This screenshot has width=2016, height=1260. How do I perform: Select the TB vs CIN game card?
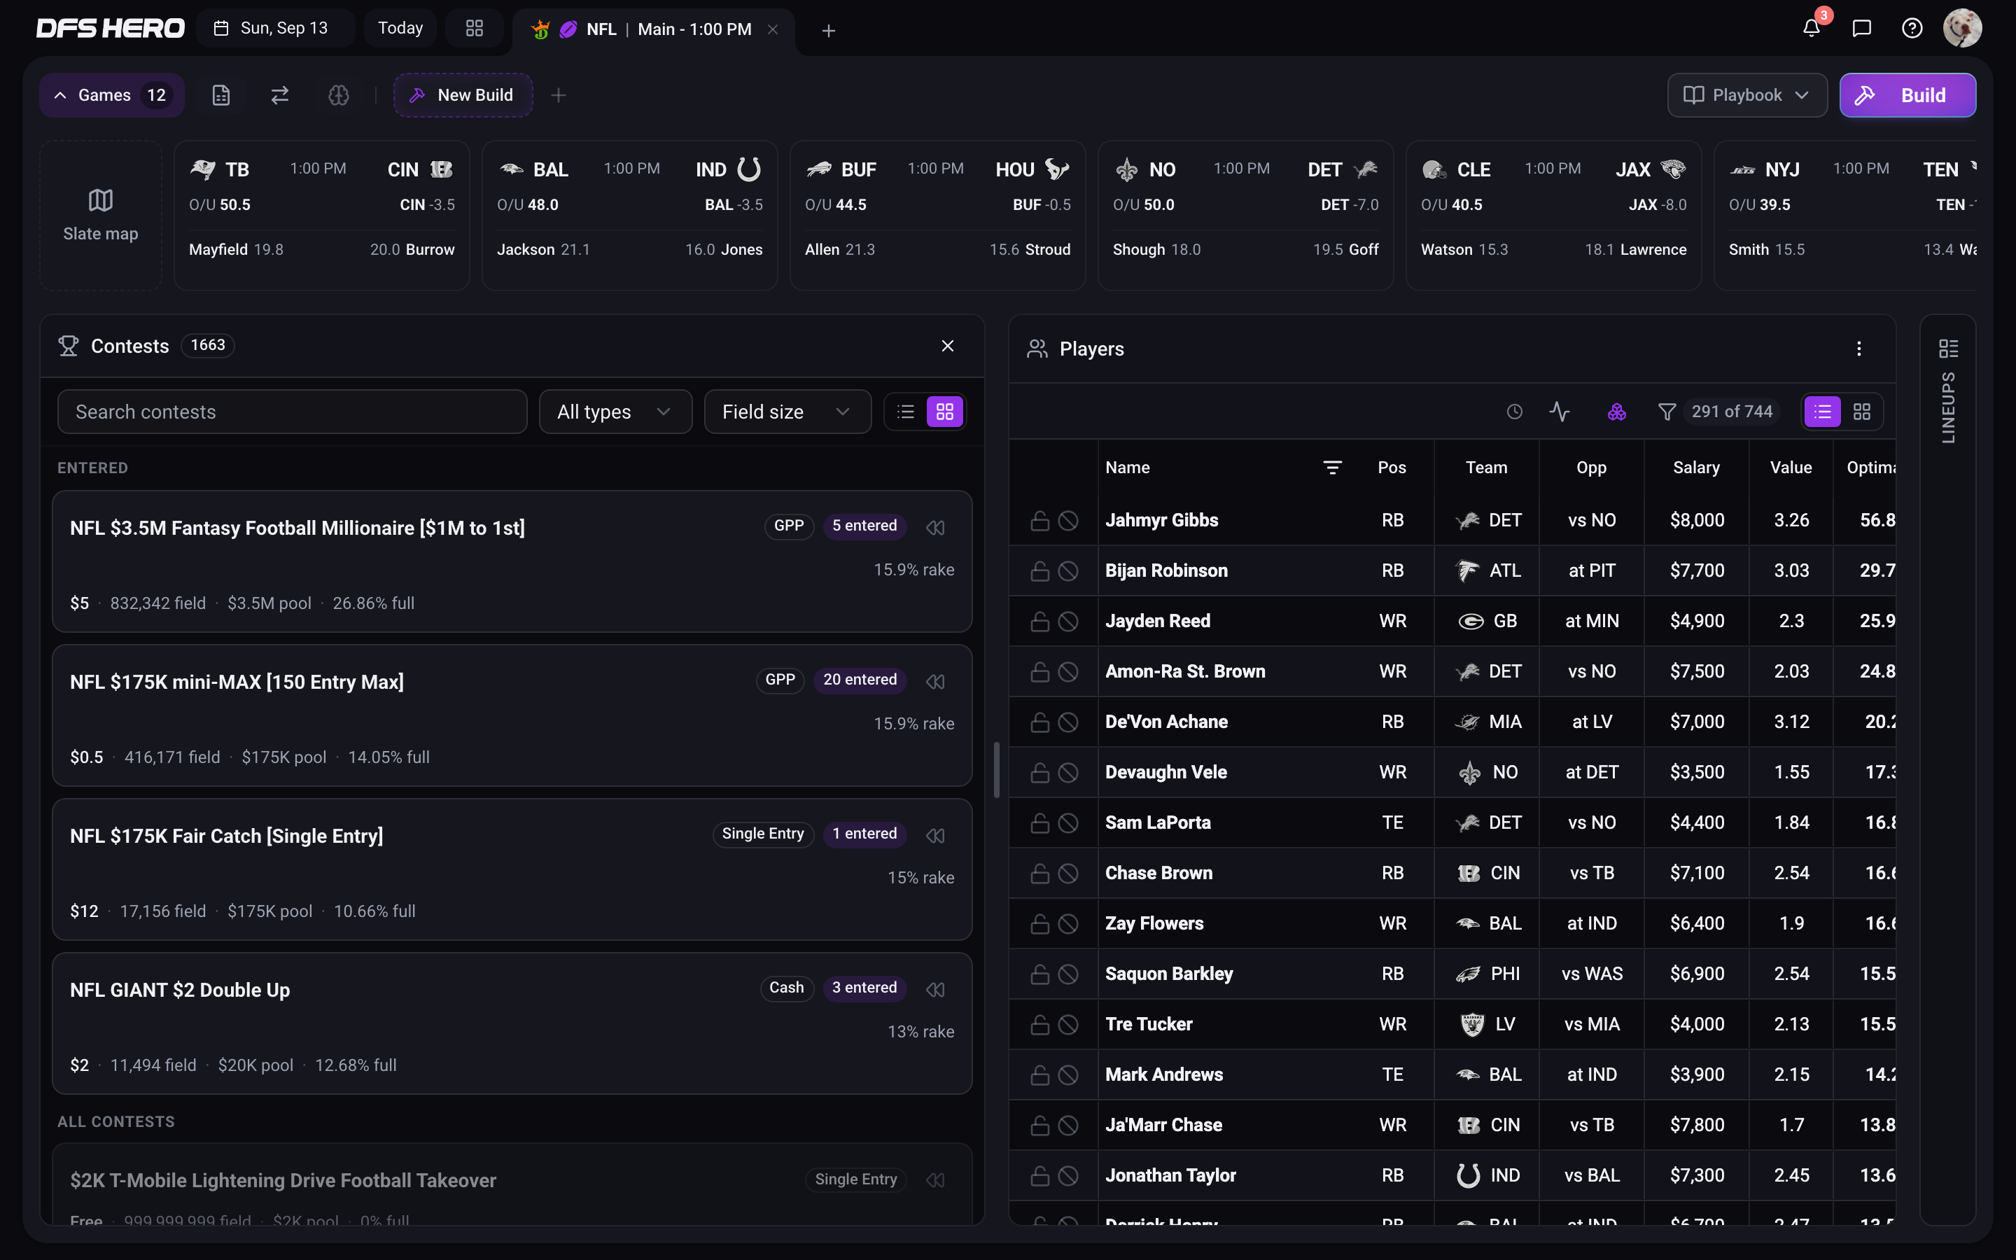tap(321, 215)
